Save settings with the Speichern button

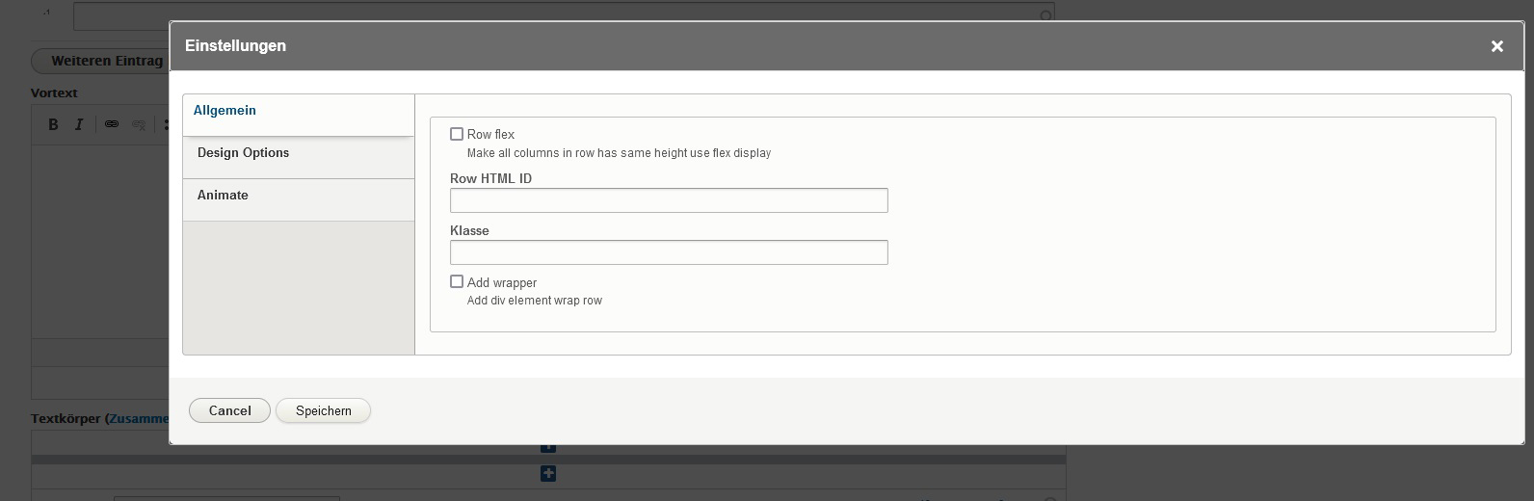323,410
